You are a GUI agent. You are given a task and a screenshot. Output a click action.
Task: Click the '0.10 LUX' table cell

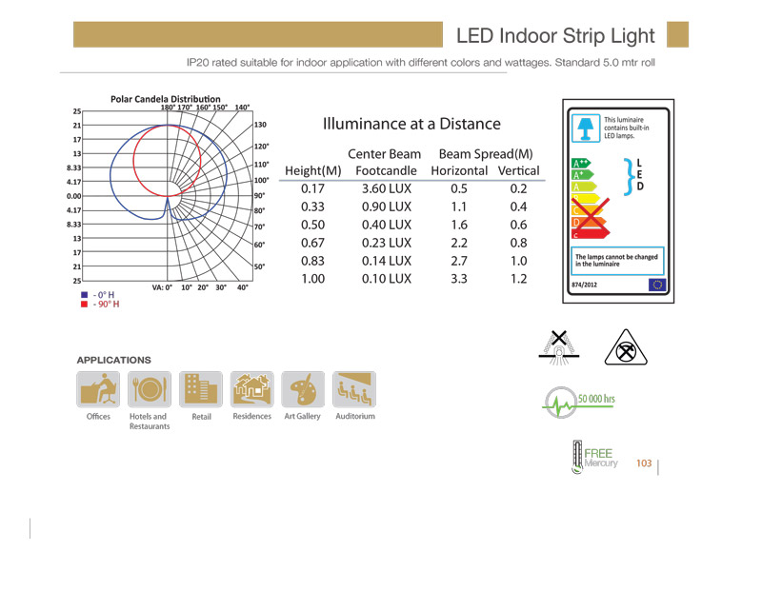pyautogui.click(x=387, y=279)
